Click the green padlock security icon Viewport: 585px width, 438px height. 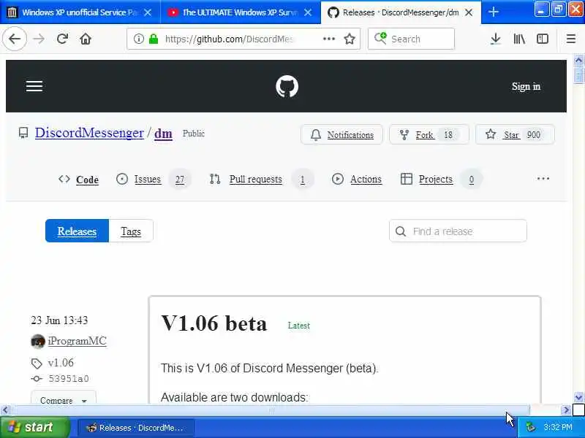pyautogui.click(x=154, y=39)
